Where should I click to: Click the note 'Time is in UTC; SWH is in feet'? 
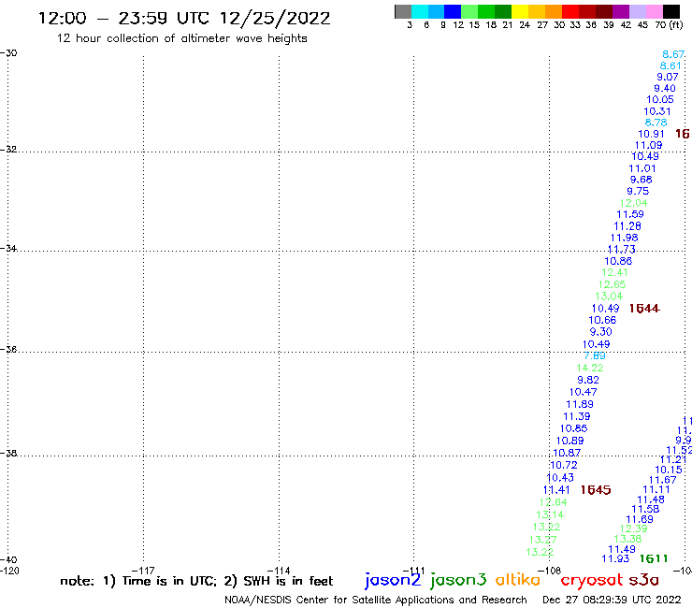pos(196,581)
